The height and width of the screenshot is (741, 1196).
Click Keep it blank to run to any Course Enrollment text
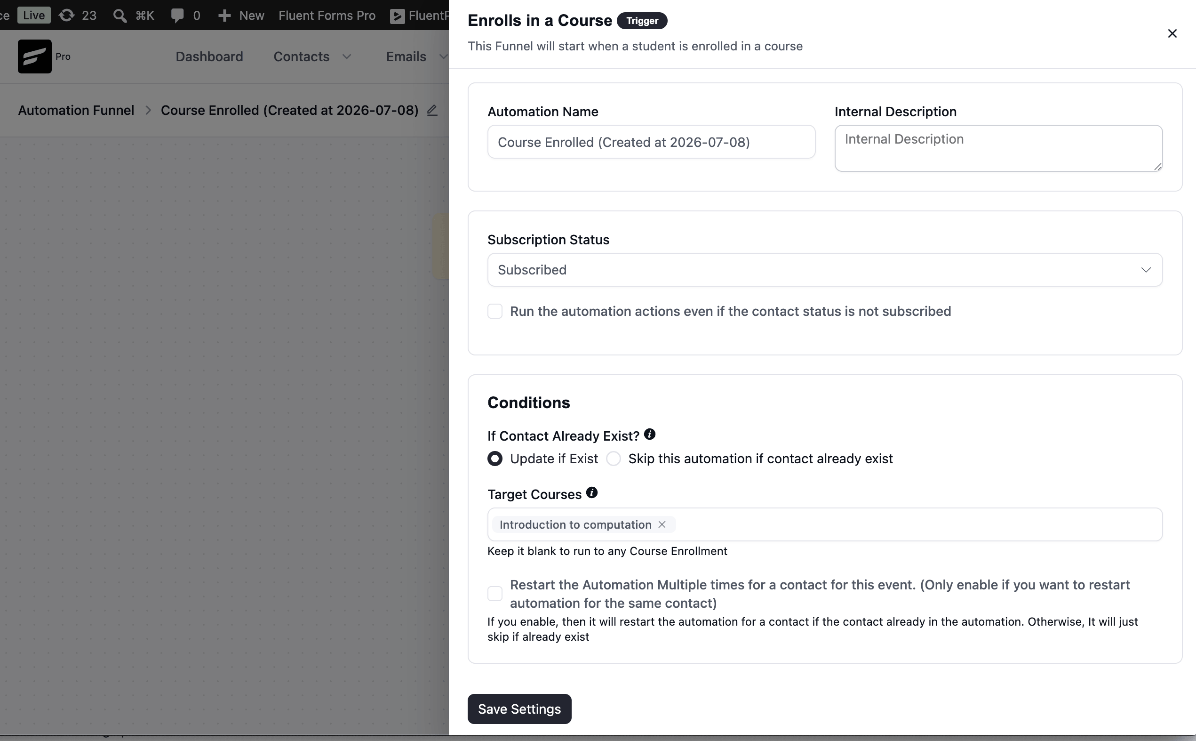607,551
